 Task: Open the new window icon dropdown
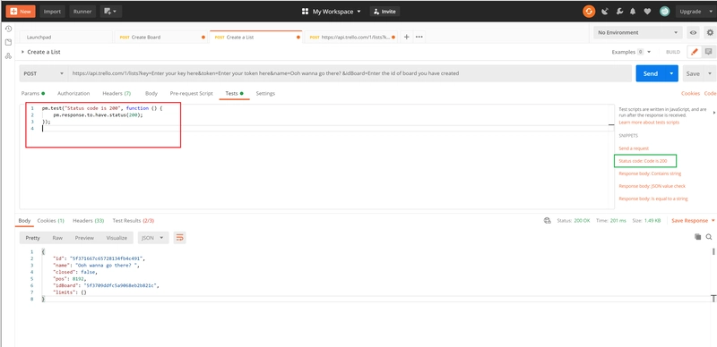[x=110, y=12]
